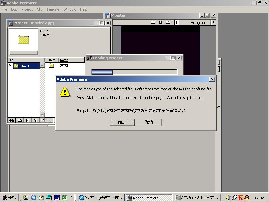Switch Monitor to Dual View
Viewport: 269px width, 202px height.
(x=153, y=22)
